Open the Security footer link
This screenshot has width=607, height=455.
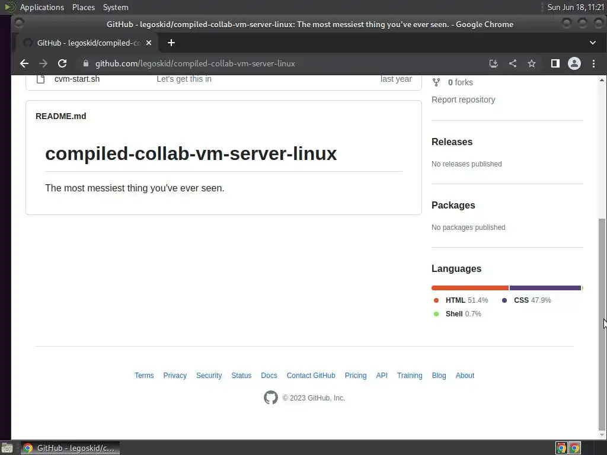point(209,375)
